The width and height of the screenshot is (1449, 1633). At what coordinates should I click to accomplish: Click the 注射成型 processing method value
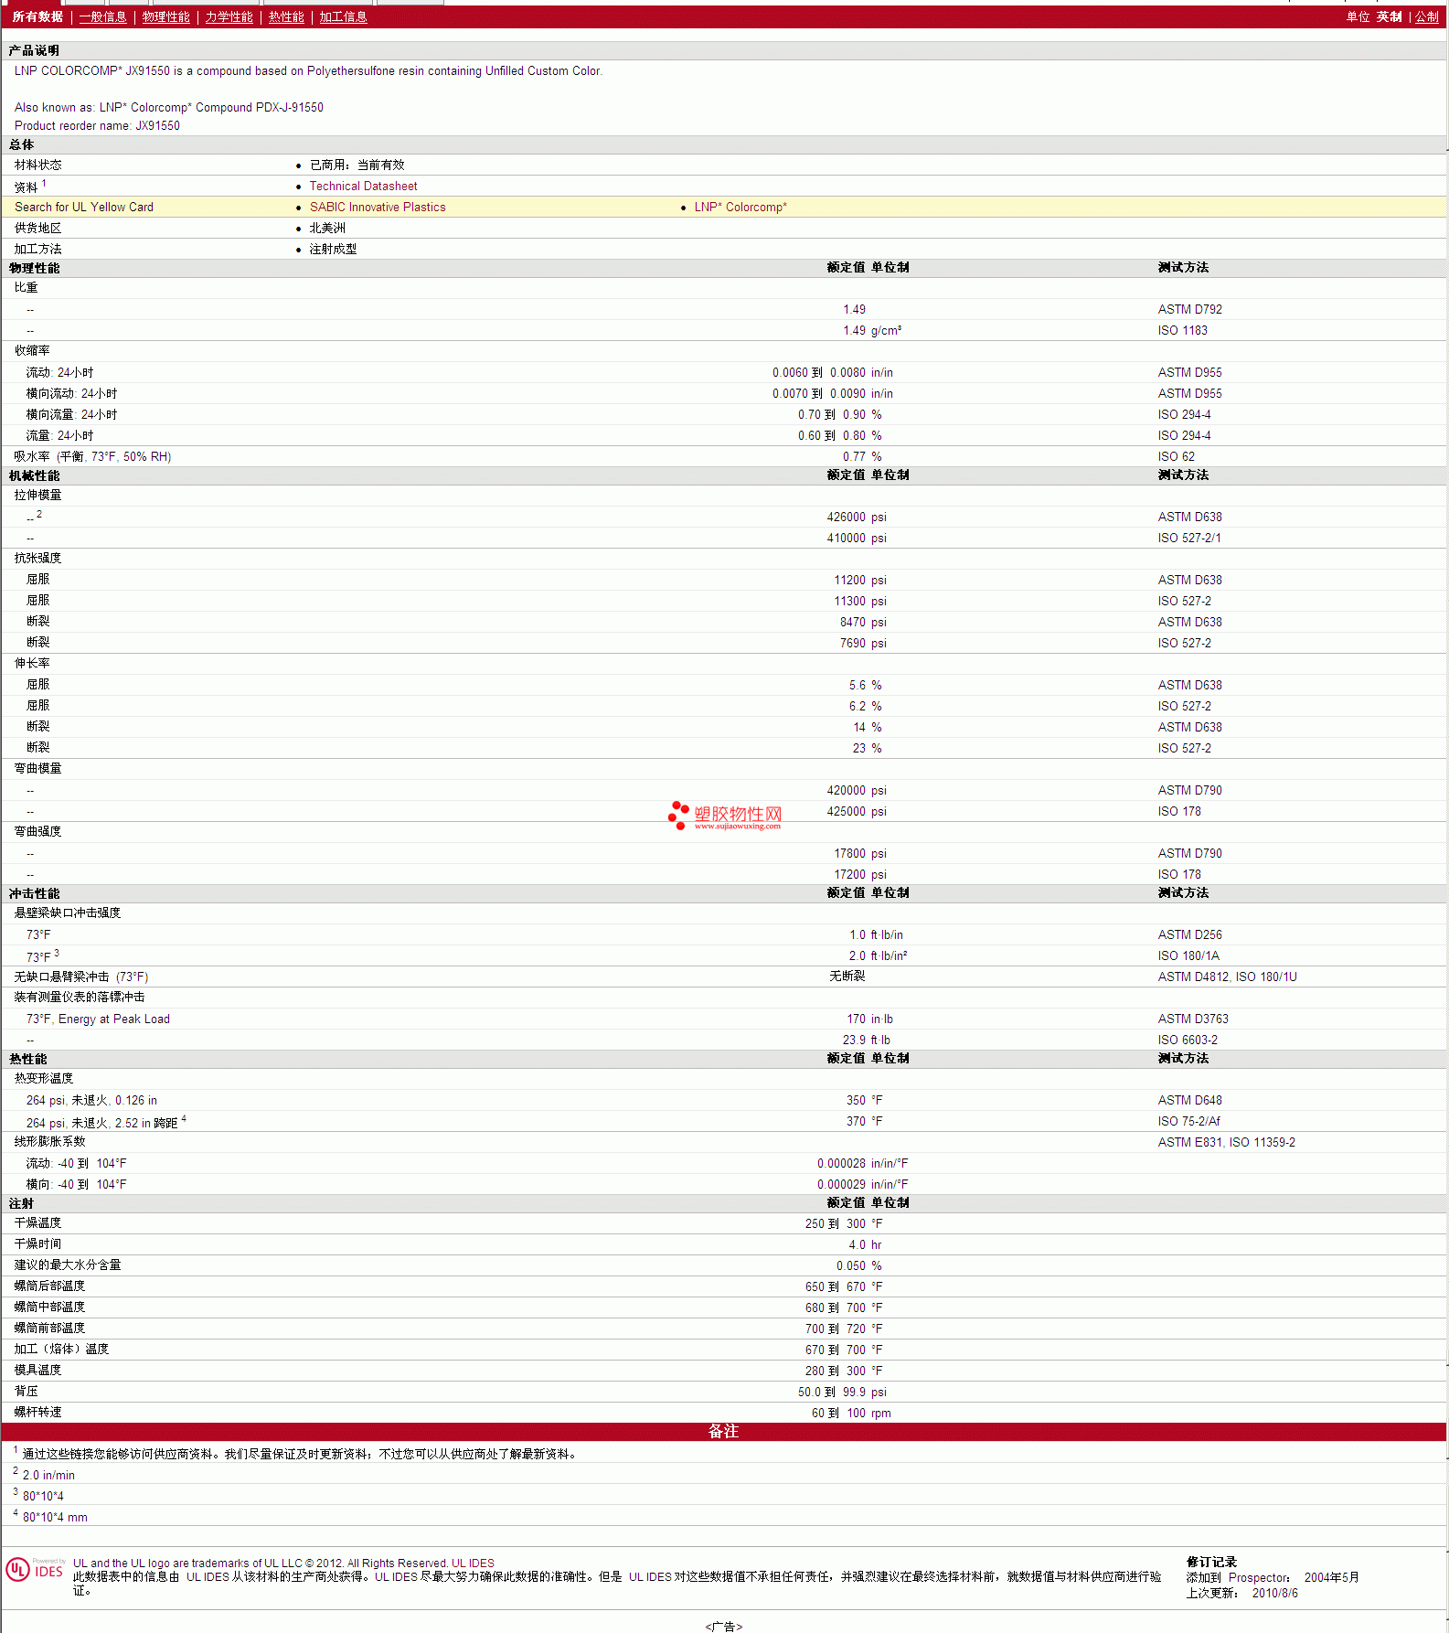click(333, 249)
